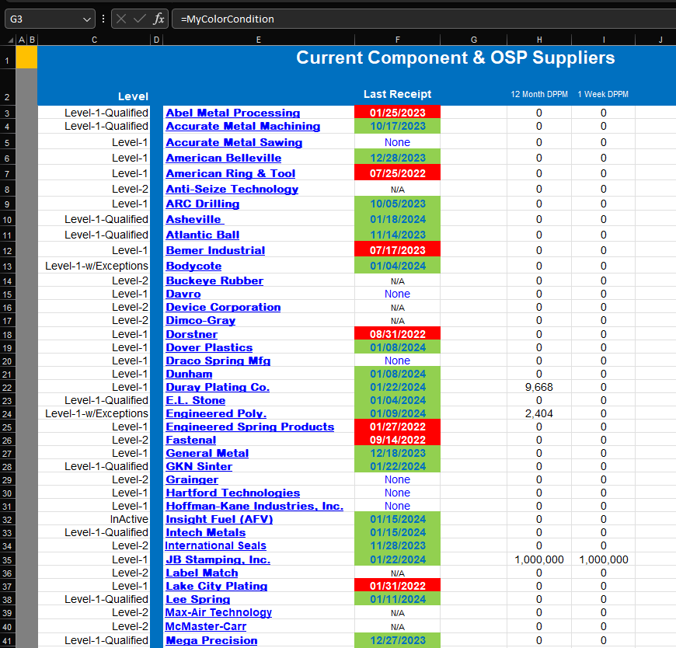The height and width of the screenshot is (648, 676).
Task: Open Asheville supplier link
Action: coord(195,219)
